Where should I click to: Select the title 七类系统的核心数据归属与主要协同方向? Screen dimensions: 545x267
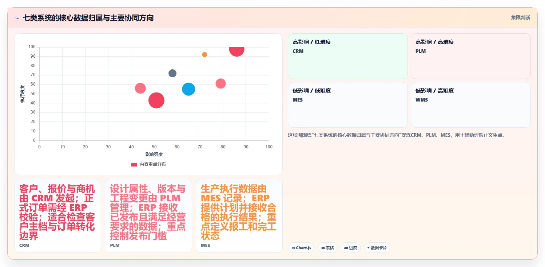pos(88,18)
